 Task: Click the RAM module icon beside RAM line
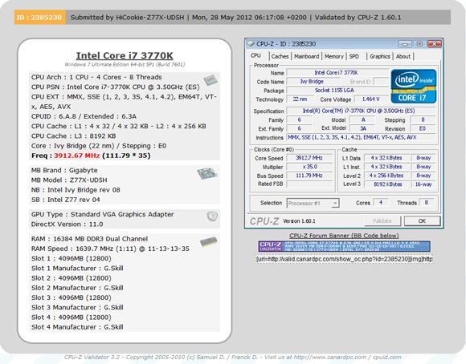pos(209,242)
